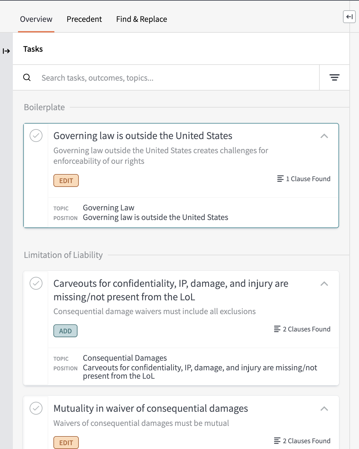
Task: Click clause list icon next to 1 Clause Found
Action: click(280, 179)
